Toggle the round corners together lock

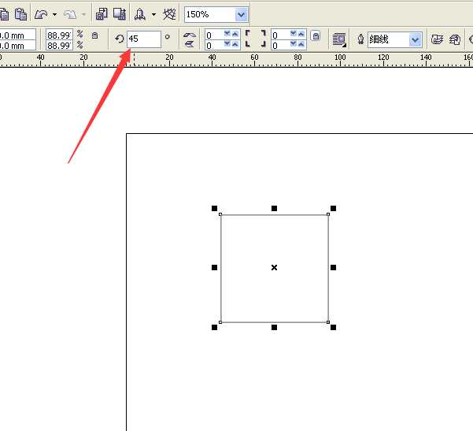click(315, 35)
